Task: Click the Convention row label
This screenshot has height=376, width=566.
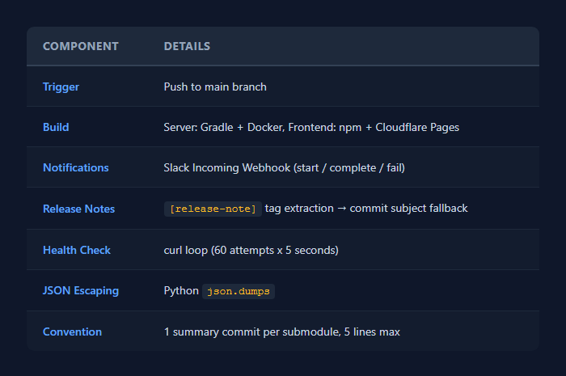Action: click(72, 332)
